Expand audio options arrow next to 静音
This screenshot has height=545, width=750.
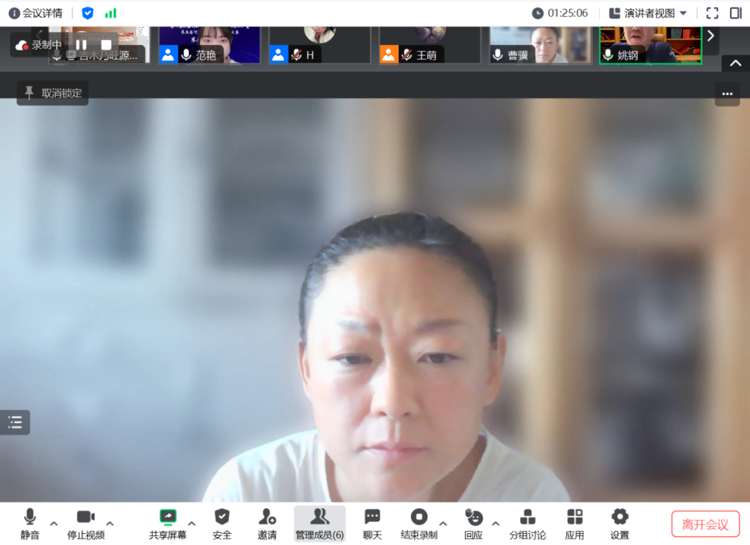click(x=54, y=524)
